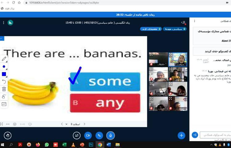Make presentation fullscreen
Screen dimensions: 231x148
[x=2, y=124]
